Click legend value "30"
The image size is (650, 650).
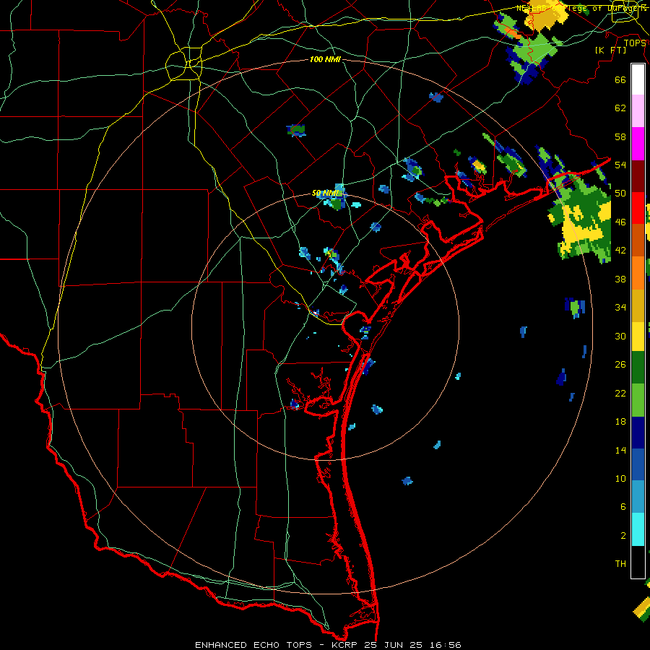620,336
